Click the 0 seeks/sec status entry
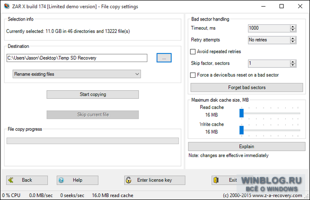Screen dimensions: 310x200 72,195
